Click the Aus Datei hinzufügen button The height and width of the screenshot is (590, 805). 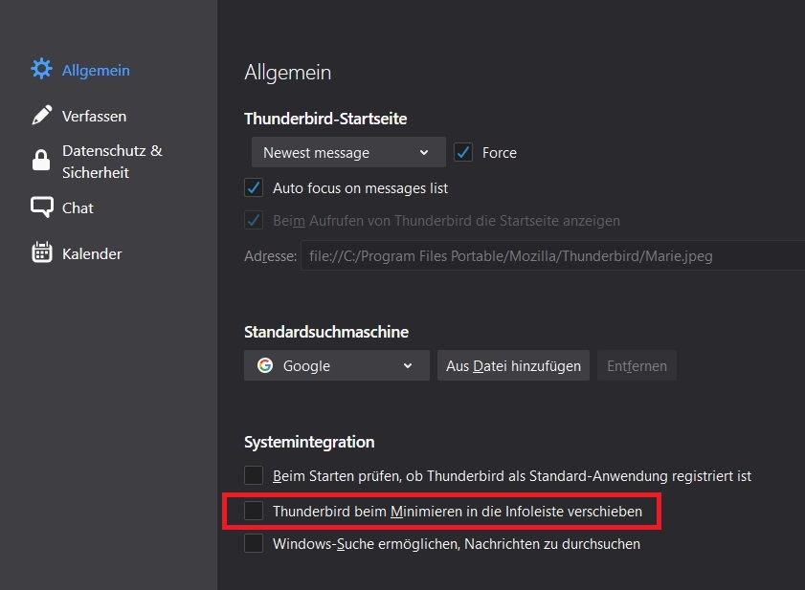pyautogui.click(x=513, y=365)
